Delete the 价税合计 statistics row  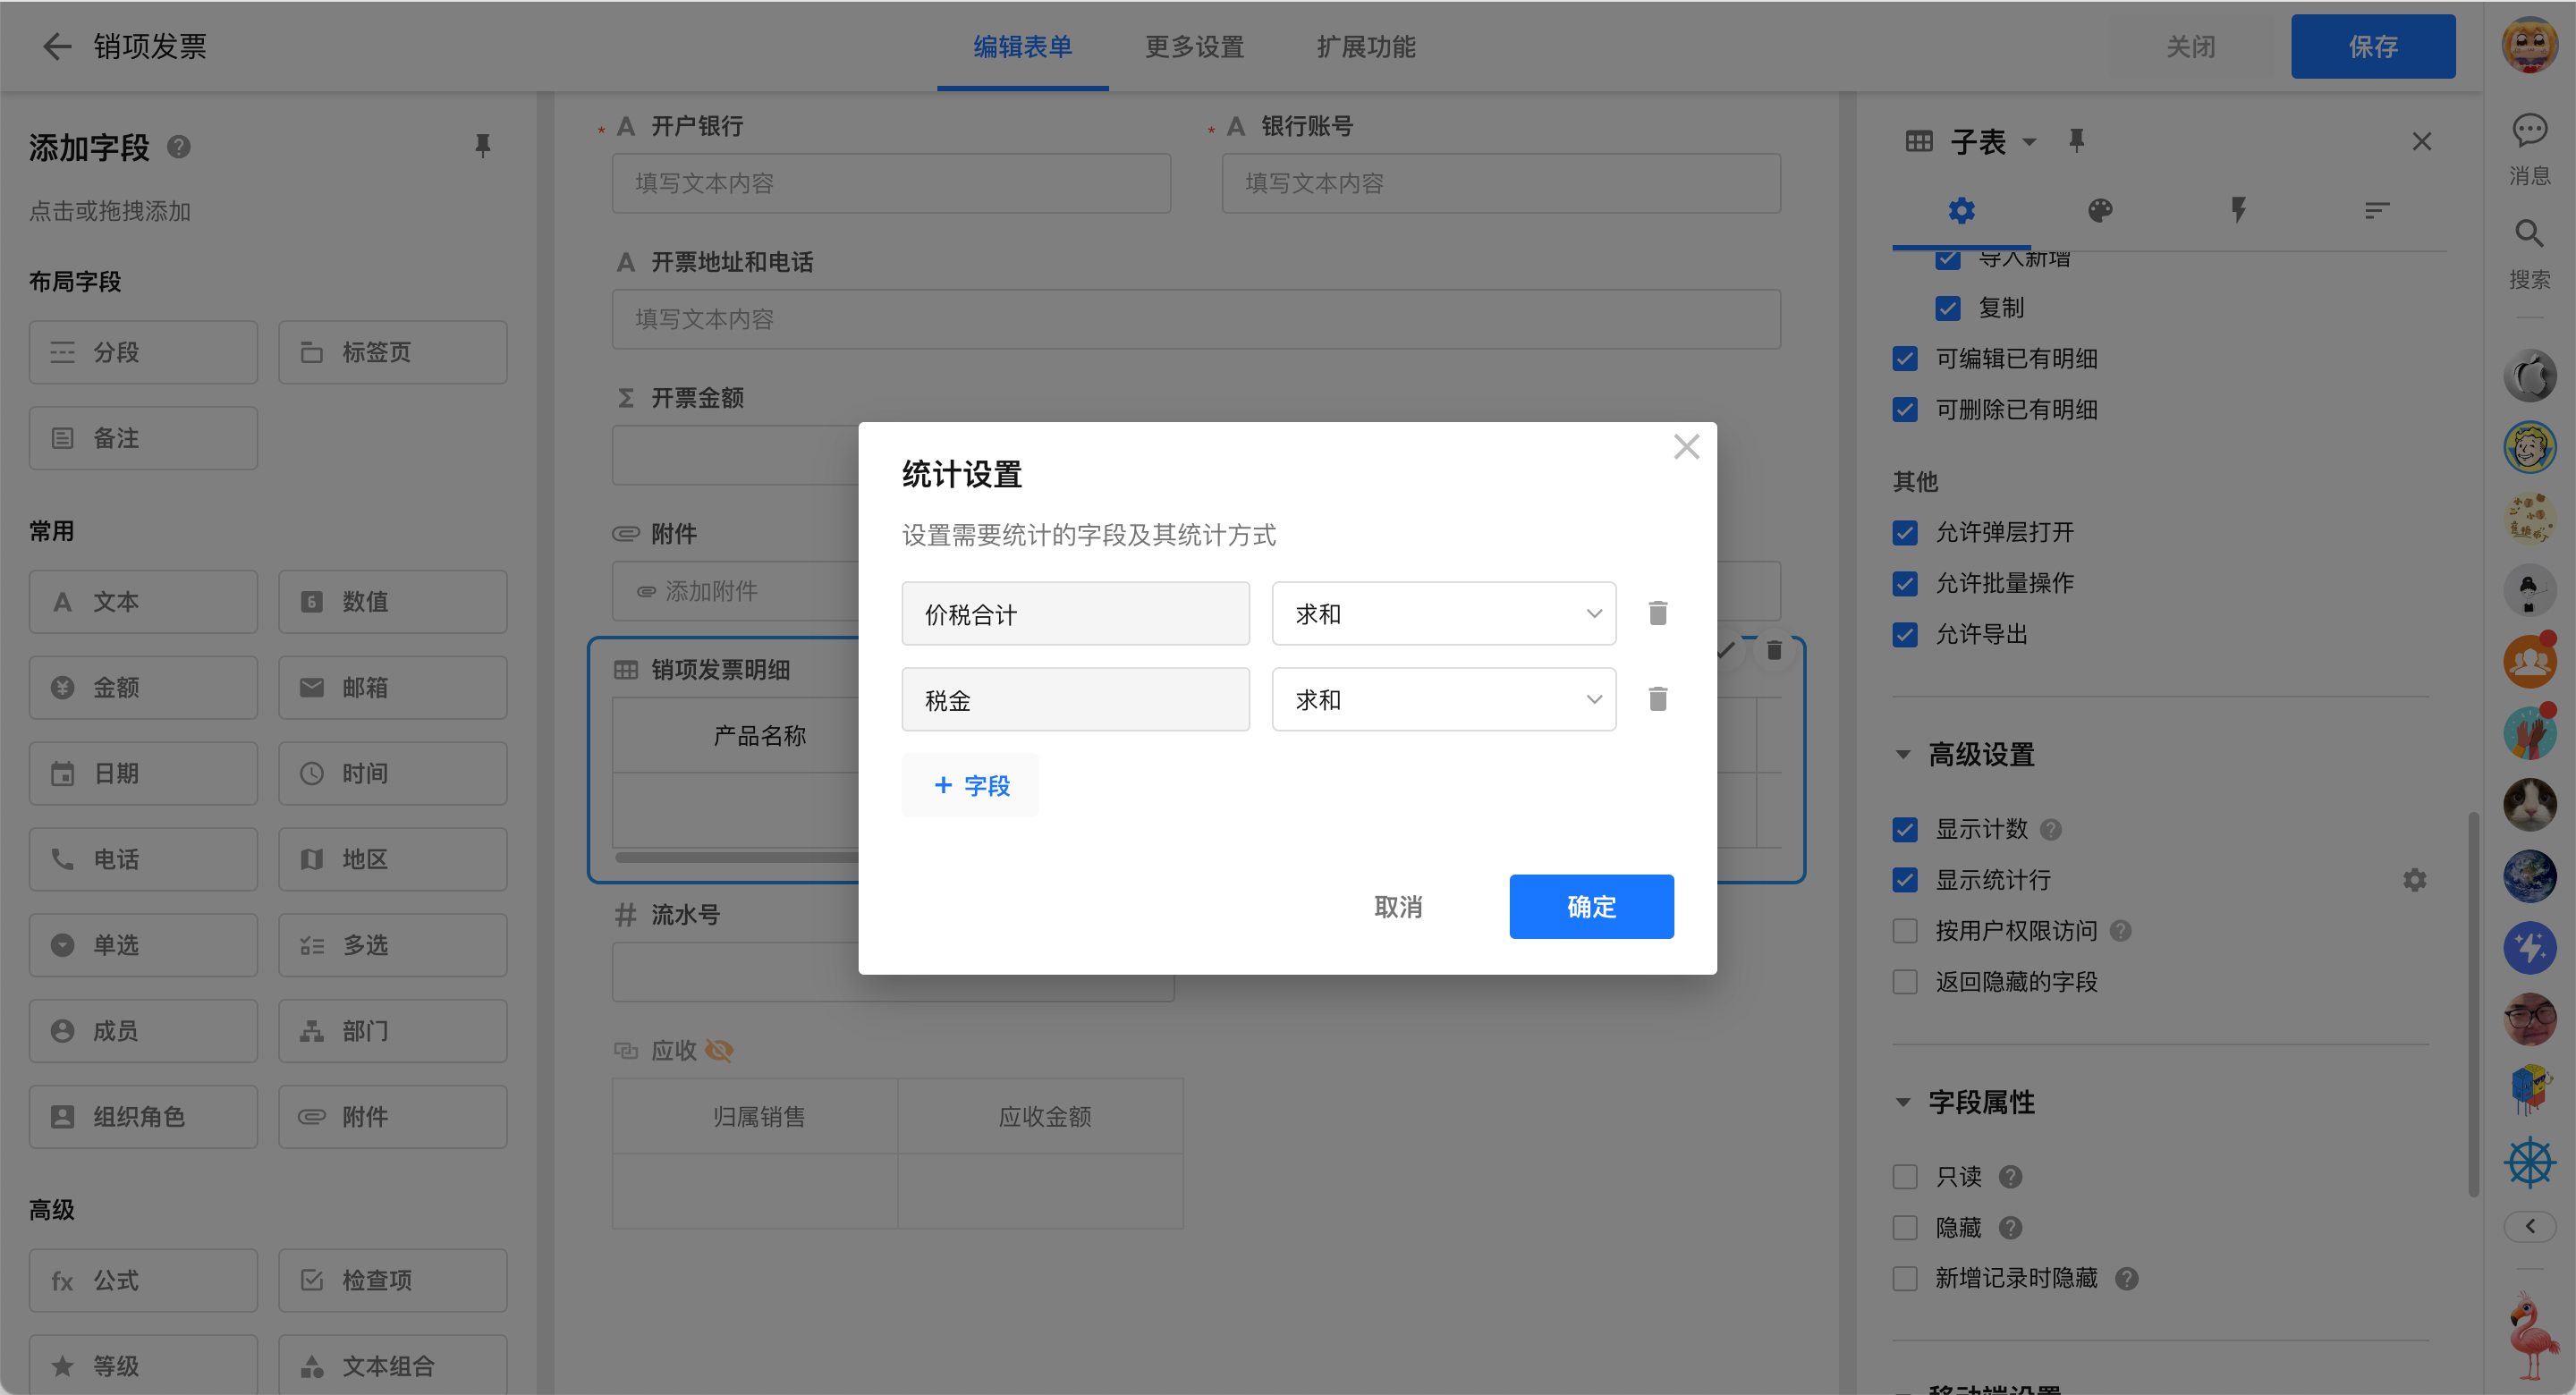pyautogui.click(x=1657, y=613)
